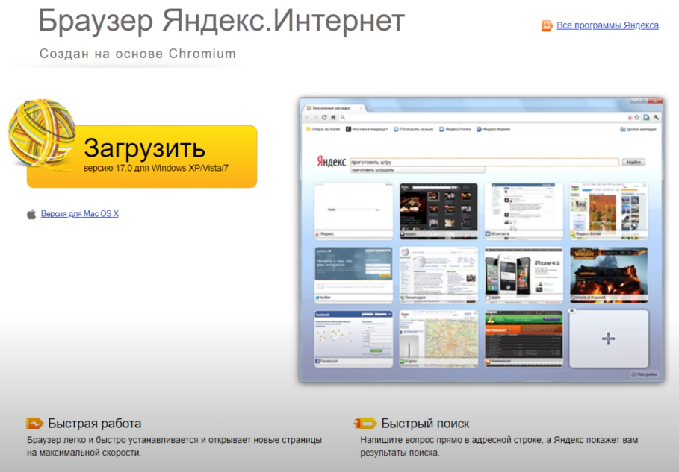
Task: Open the Яндекс visual bookmark thumbnail
Action: tap(353, 211)
